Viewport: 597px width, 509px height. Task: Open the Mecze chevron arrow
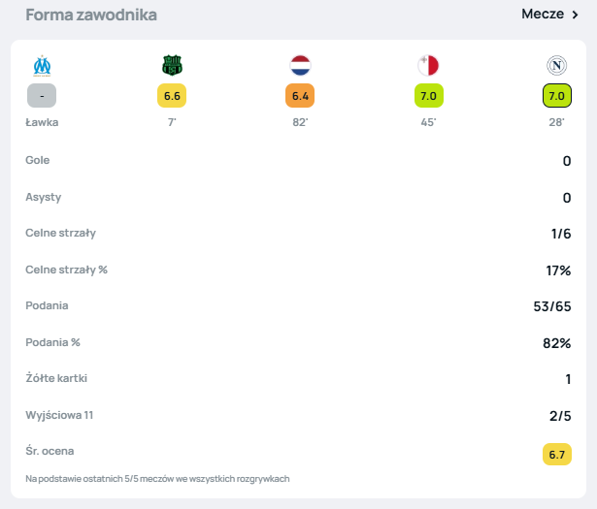[x=576, y=15]
